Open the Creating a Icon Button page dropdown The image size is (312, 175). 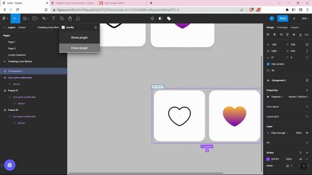48,27
